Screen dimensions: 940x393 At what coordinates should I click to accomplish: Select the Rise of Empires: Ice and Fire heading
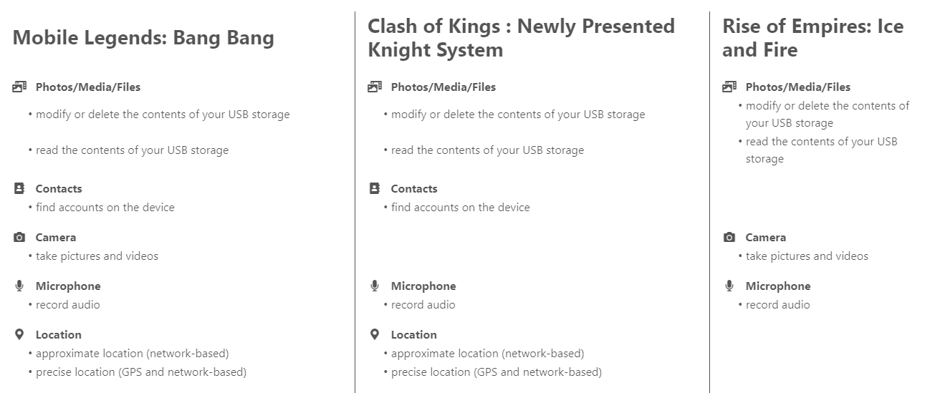coord(812,38)
